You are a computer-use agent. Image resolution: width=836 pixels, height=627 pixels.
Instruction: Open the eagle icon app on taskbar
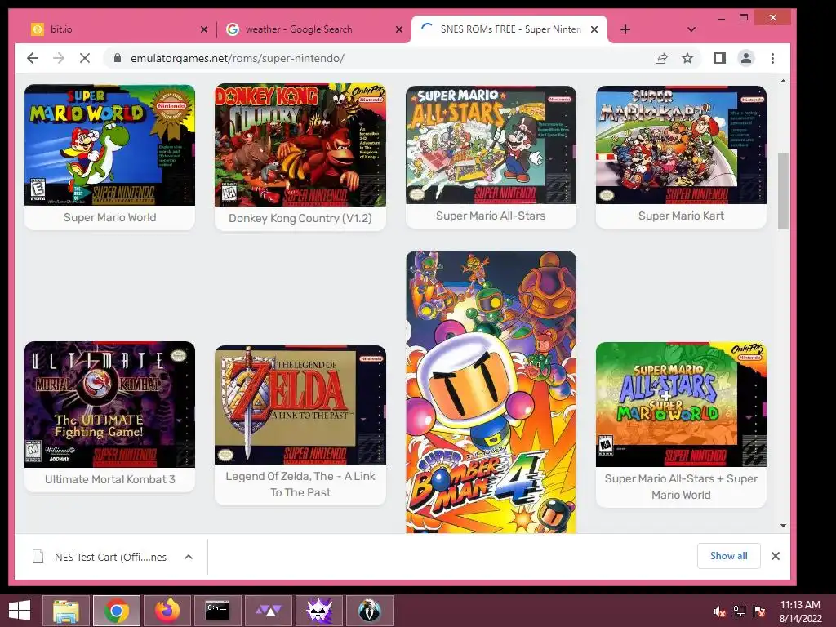click(370, 611)
